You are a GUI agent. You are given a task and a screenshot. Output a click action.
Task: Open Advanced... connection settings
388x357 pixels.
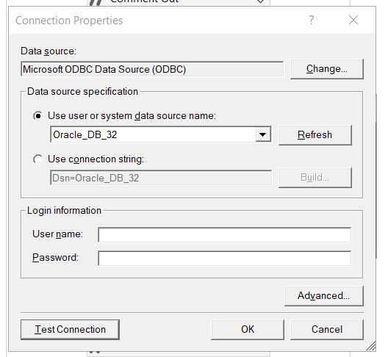coord(324,296)
